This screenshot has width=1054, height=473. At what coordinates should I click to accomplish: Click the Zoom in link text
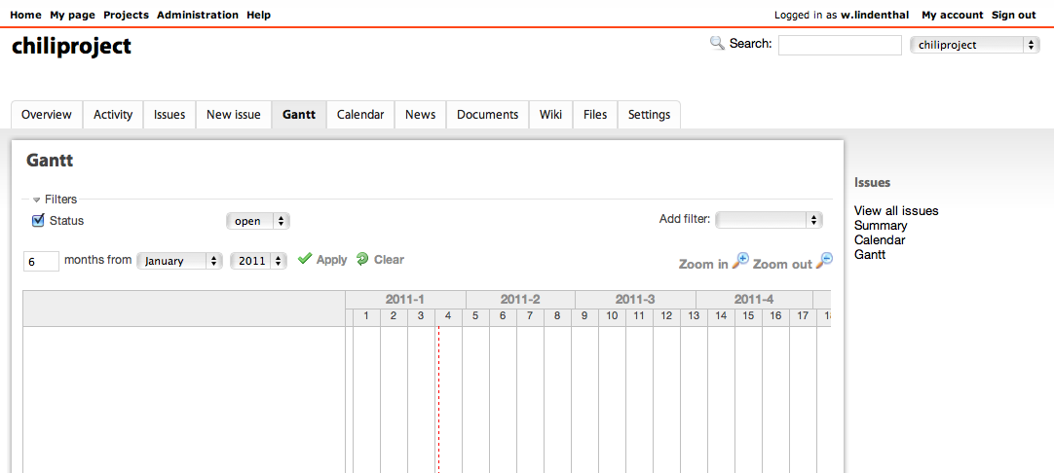coord(703,264)
